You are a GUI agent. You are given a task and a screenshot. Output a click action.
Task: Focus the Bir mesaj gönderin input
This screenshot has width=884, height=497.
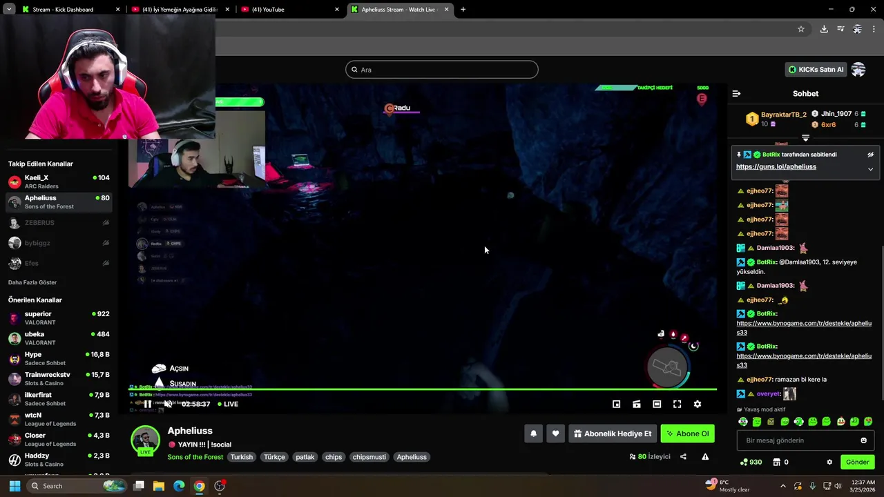(798, 440)
